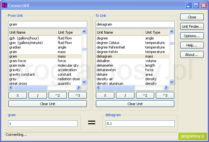
Task: Click the To list scroll left arrow
Action: pos(99,87)
